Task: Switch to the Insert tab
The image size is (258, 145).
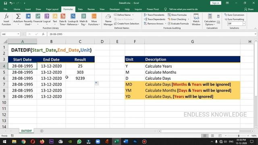Action: tap(28, 9)
